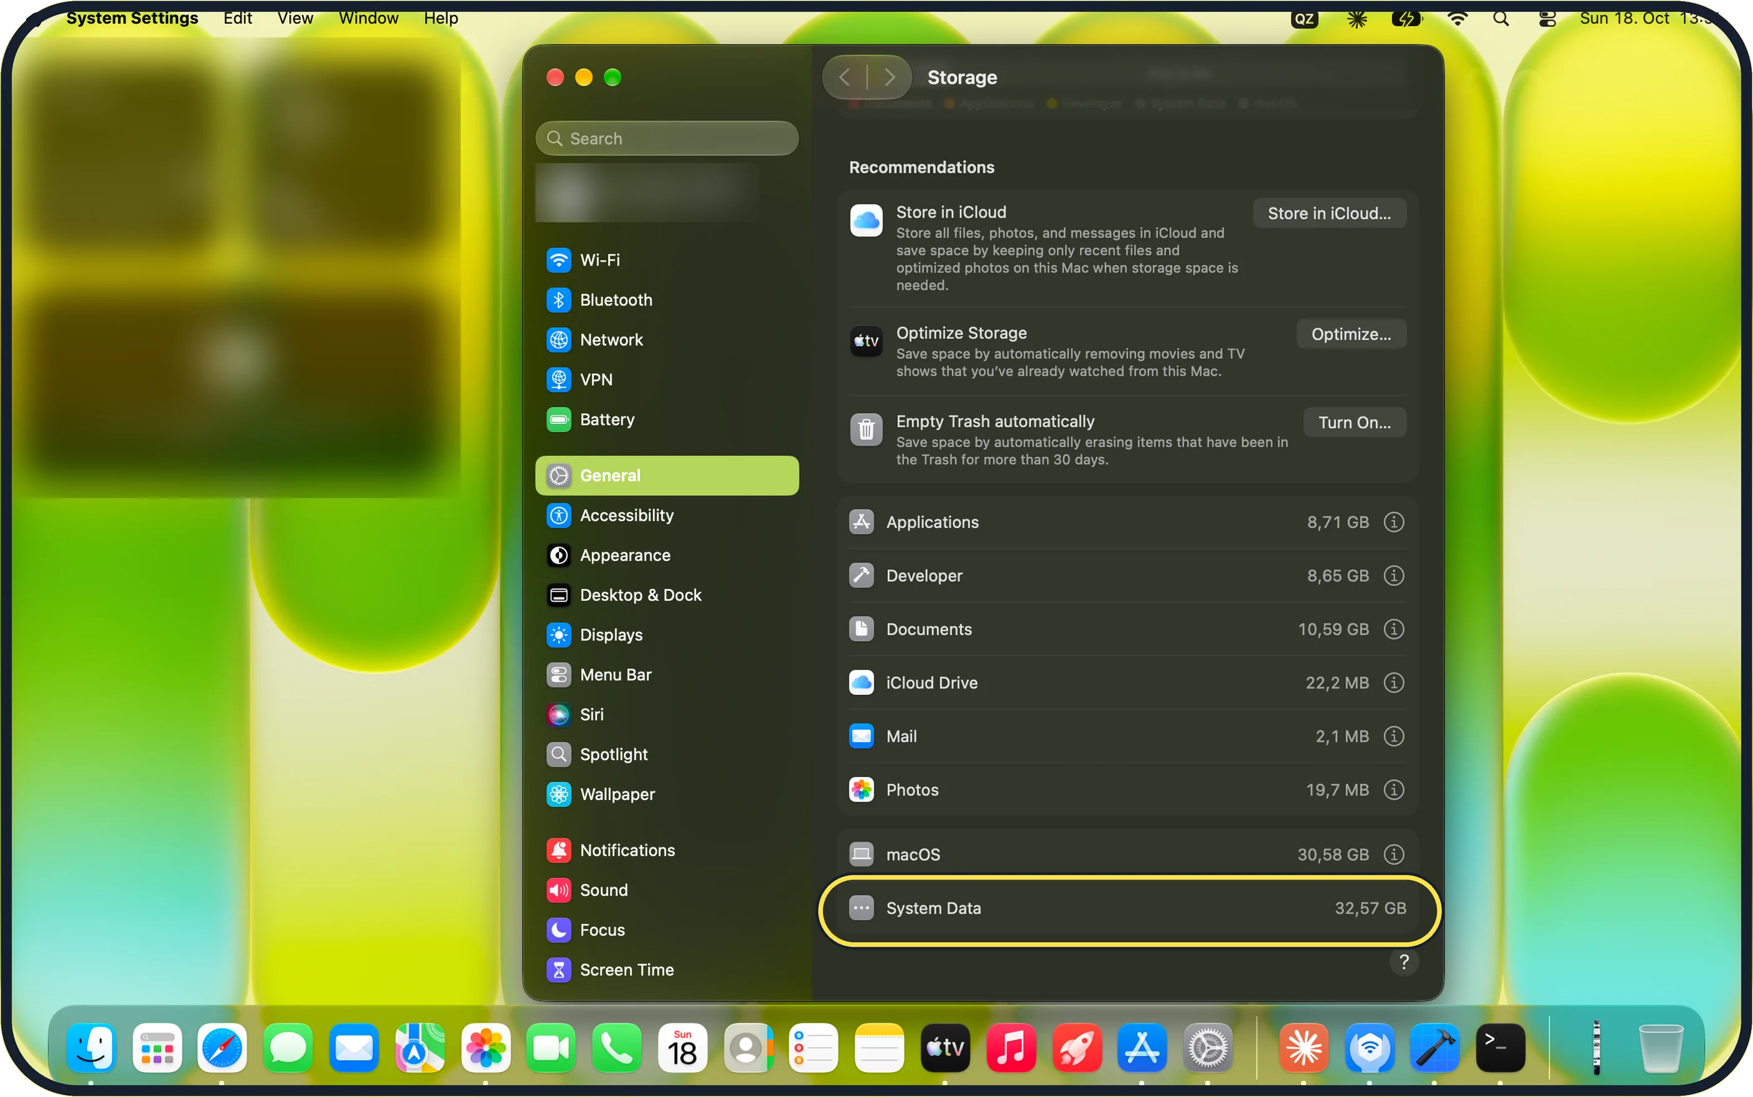
Task: Select Desktop & Dock in the sidebar
Action: [667, 595]
